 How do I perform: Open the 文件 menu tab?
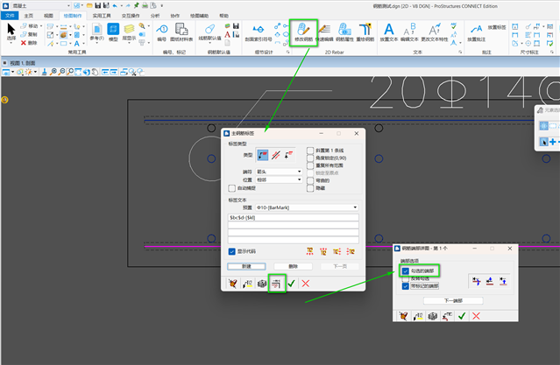[x=10, y=16]
